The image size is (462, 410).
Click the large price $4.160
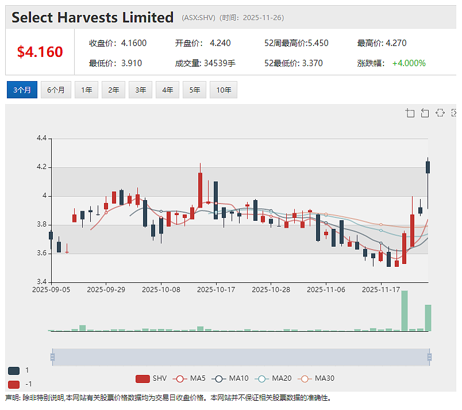click(x=40, y=52)
